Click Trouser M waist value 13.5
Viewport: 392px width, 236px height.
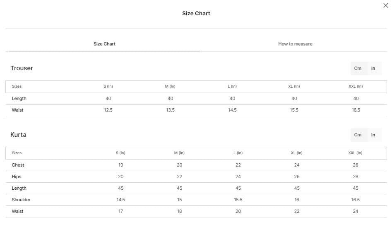click(170, 110)
